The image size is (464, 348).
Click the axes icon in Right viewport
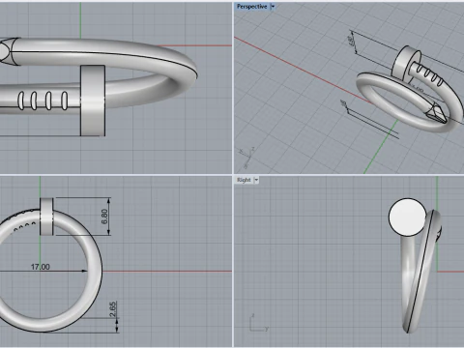(259, 323)
